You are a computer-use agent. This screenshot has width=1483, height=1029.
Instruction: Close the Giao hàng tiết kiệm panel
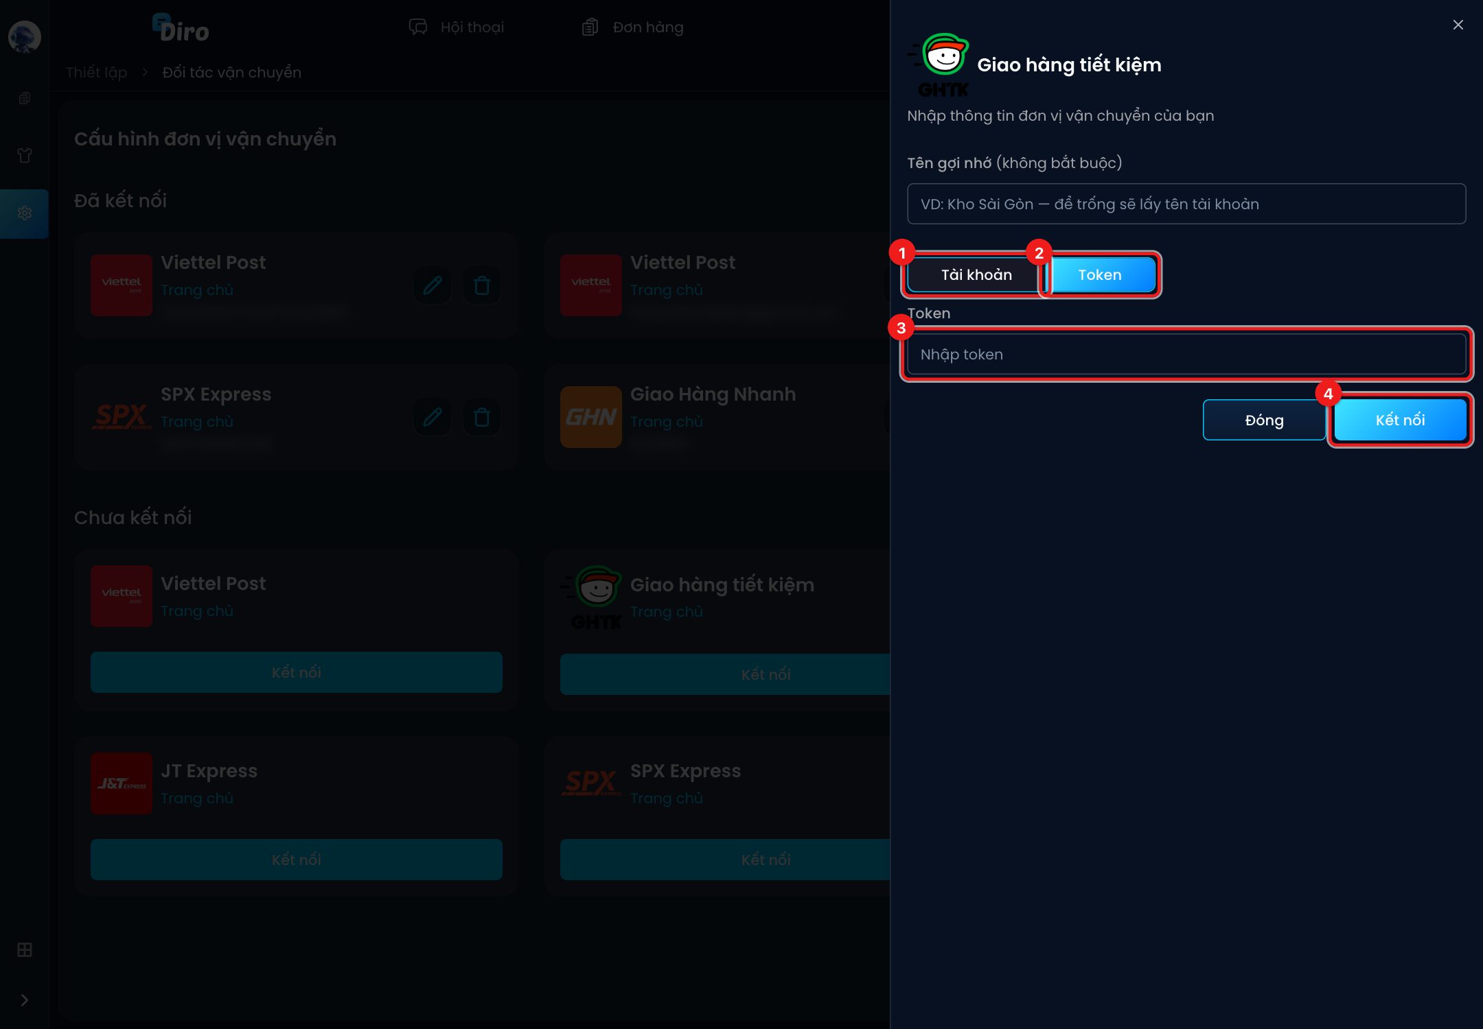tap(1458, 25)
